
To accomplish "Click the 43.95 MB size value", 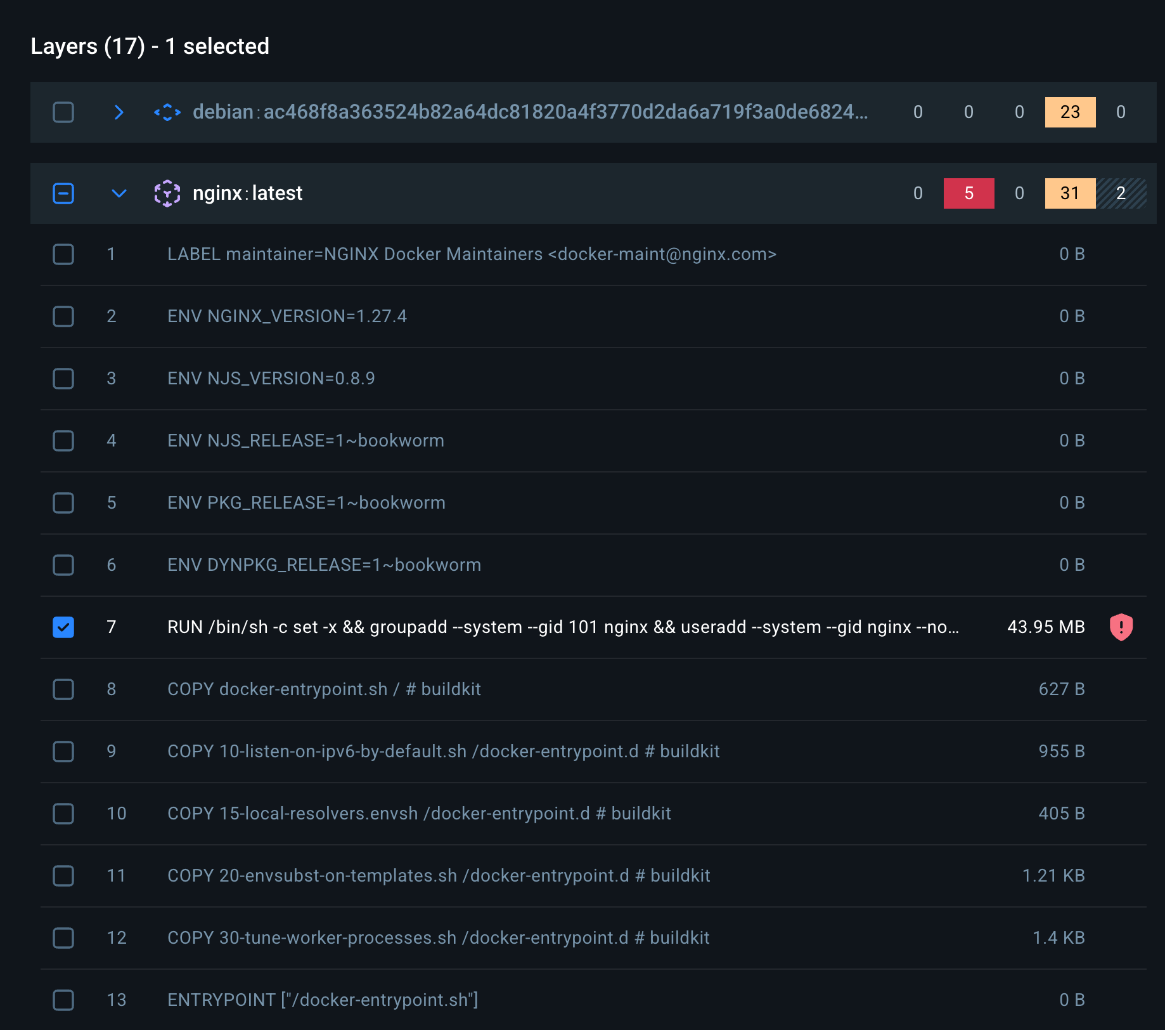I will [1046, 627].
